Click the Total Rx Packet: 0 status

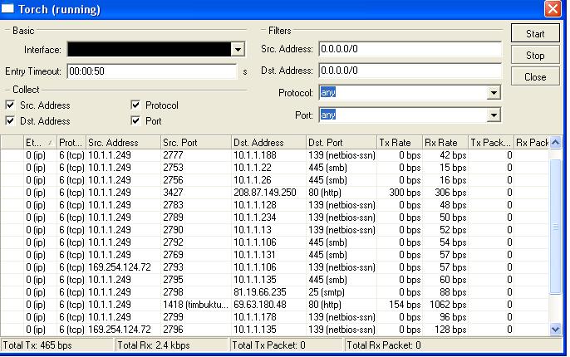[454, 345]
